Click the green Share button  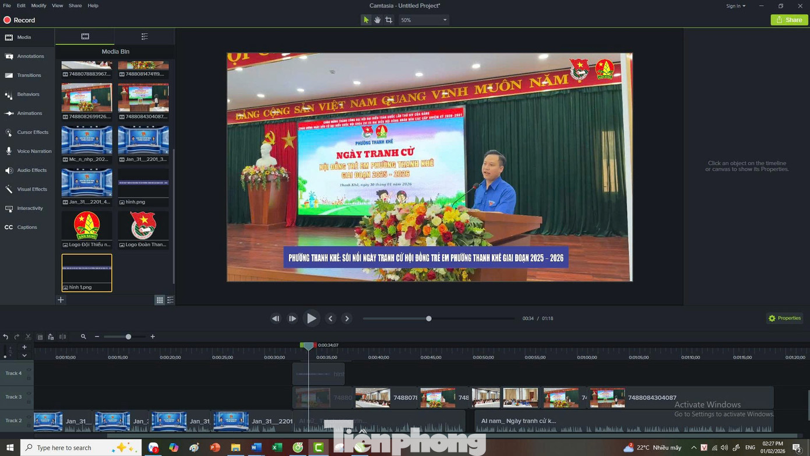[789, 20]
